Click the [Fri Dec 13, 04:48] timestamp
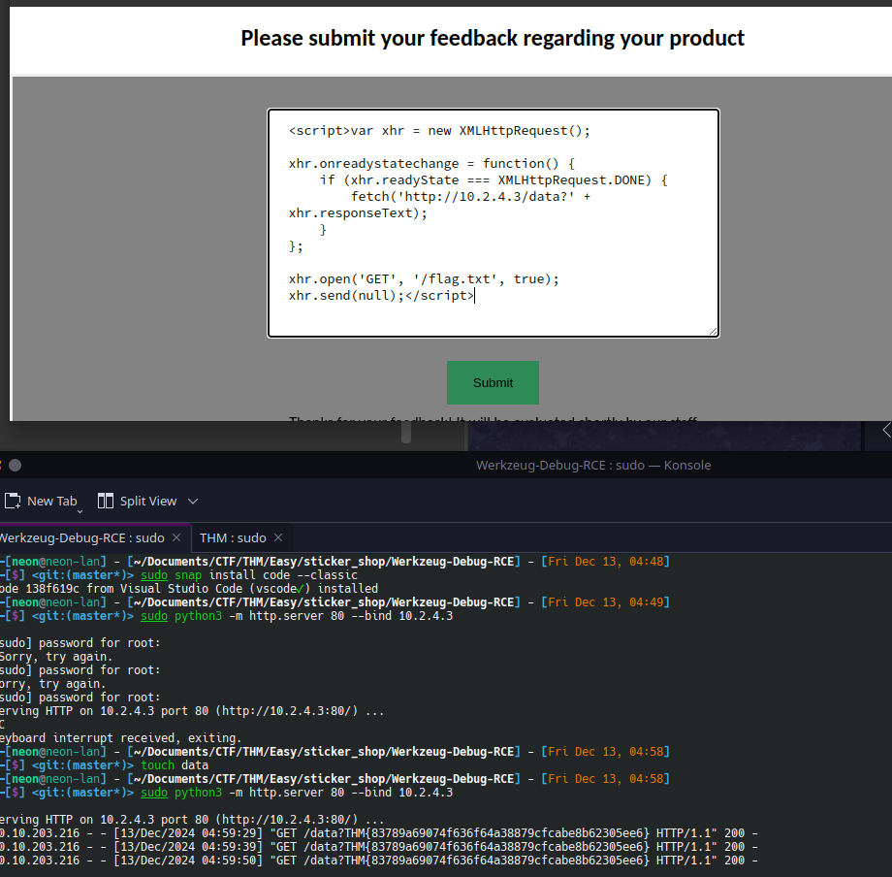 click(x=605, y=562)
